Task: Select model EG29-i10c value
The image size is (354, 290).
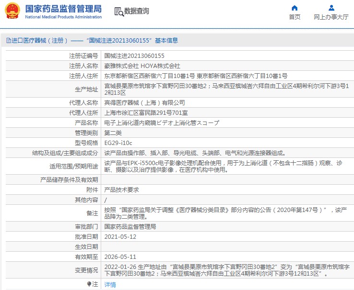Action: pos(118,143)
